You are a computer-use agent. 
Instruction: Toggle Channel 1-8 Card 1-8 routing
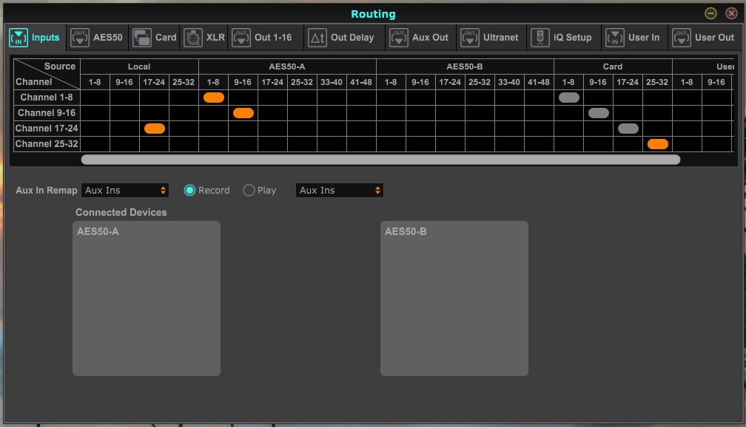tap(569, 98)
